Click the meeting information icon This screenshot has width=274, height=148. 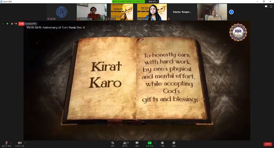(3, 24)
